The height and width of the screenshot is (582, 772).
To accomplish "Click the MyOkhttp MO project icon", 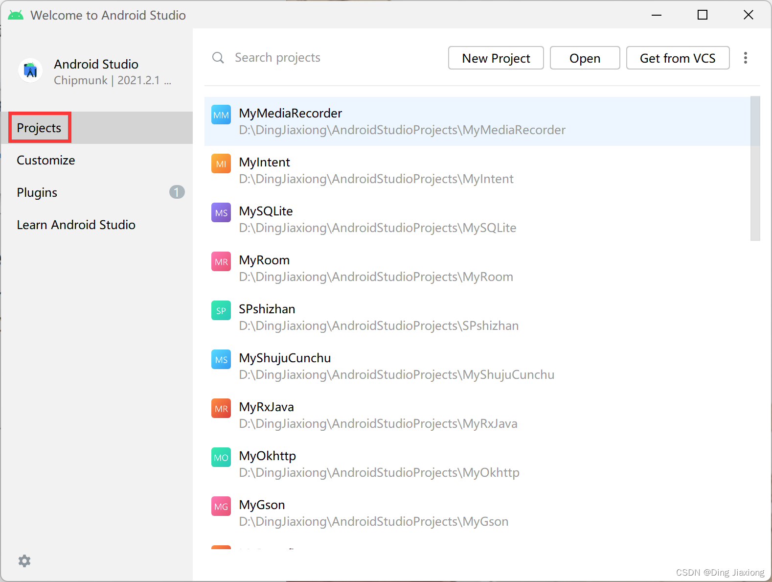I will [221, 458].
